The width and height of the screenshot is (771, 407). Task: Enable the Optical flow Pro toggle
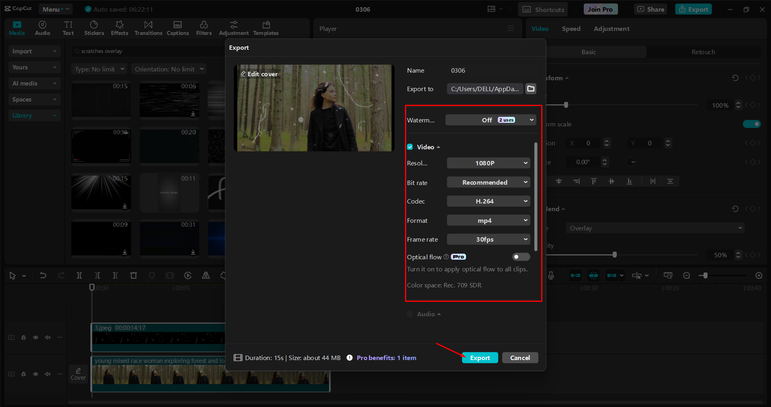521,257
